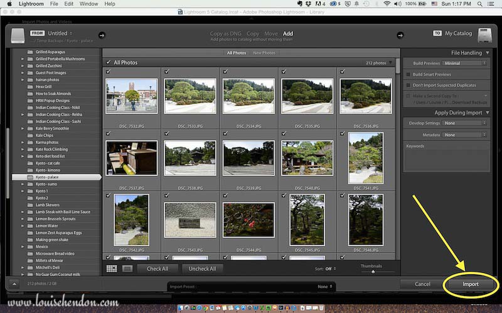Select thumbnail DSC_7540.JPG
The image size is (502, 313).
click(x=307, y=158)
